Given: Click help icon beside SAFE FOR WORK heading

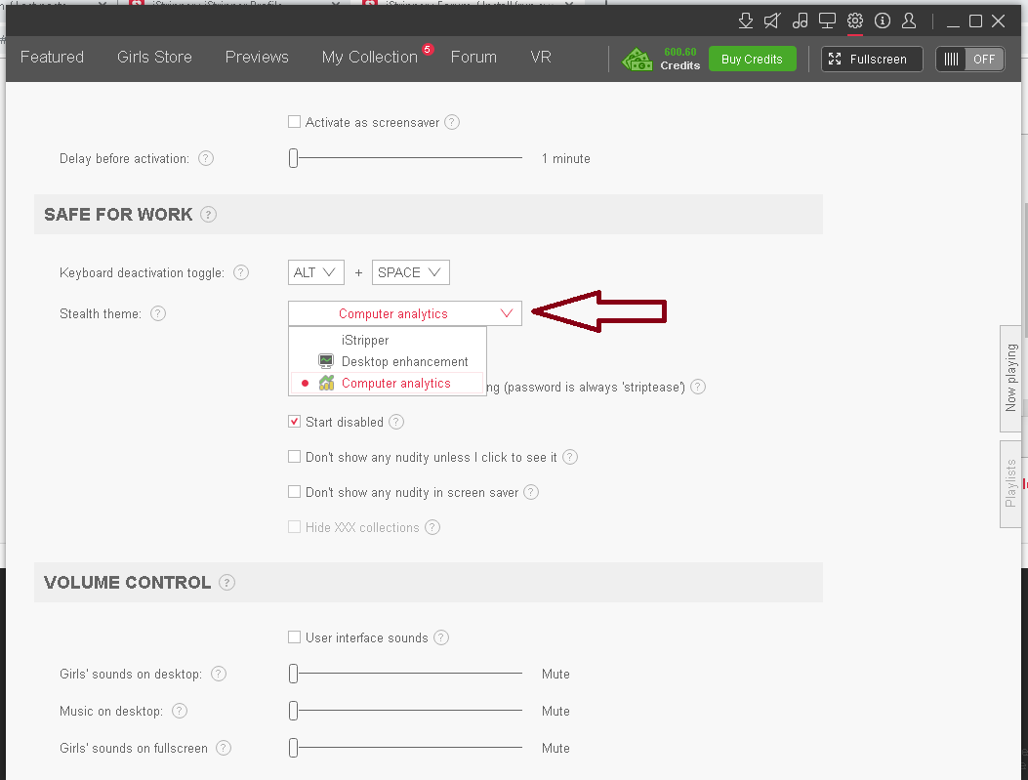Looking at the screenshot, I should (209, 215).
